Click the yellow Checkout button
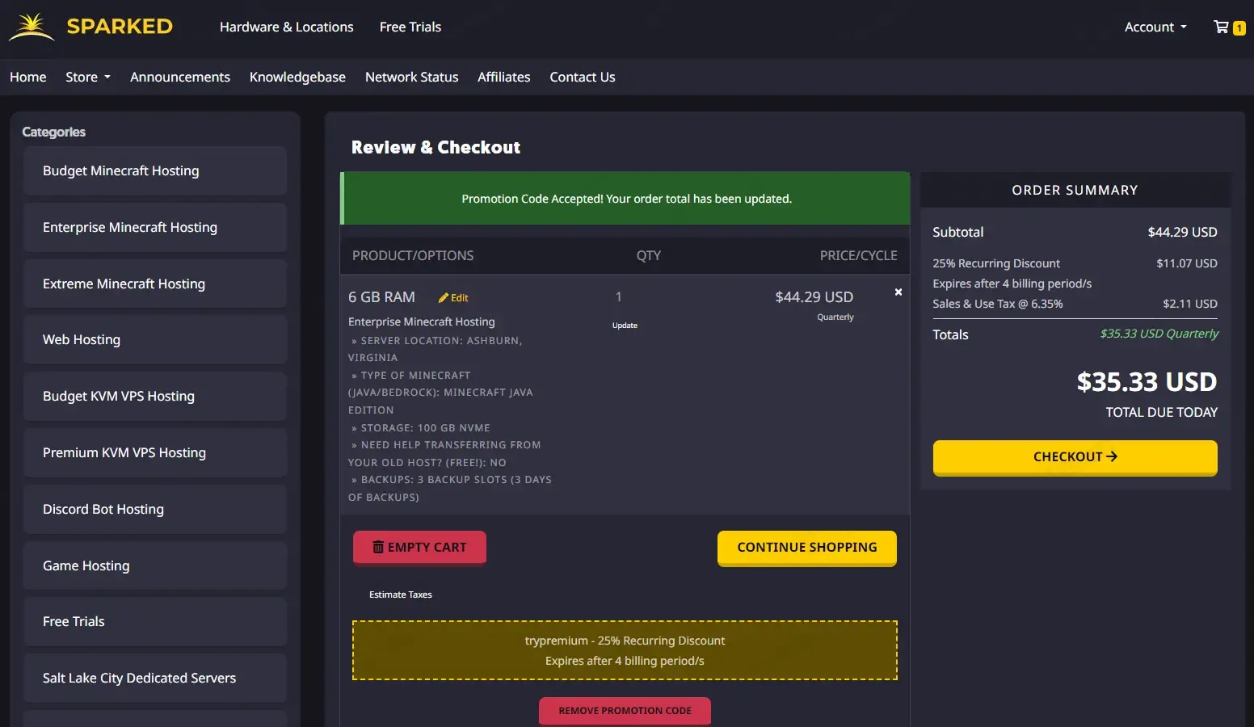This screenshot has width=1254, height=727. 1075,457
